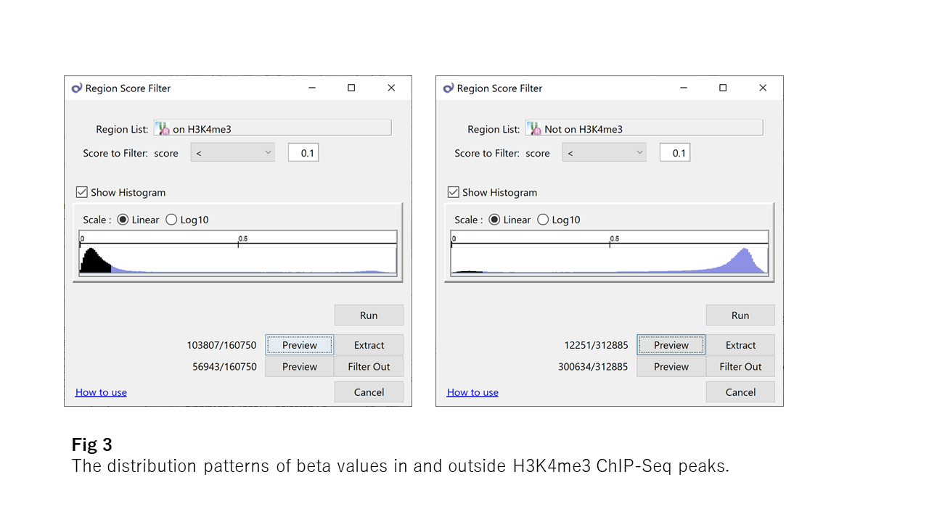Close the right Region Score Filter dialog

[x=763, y=88]
